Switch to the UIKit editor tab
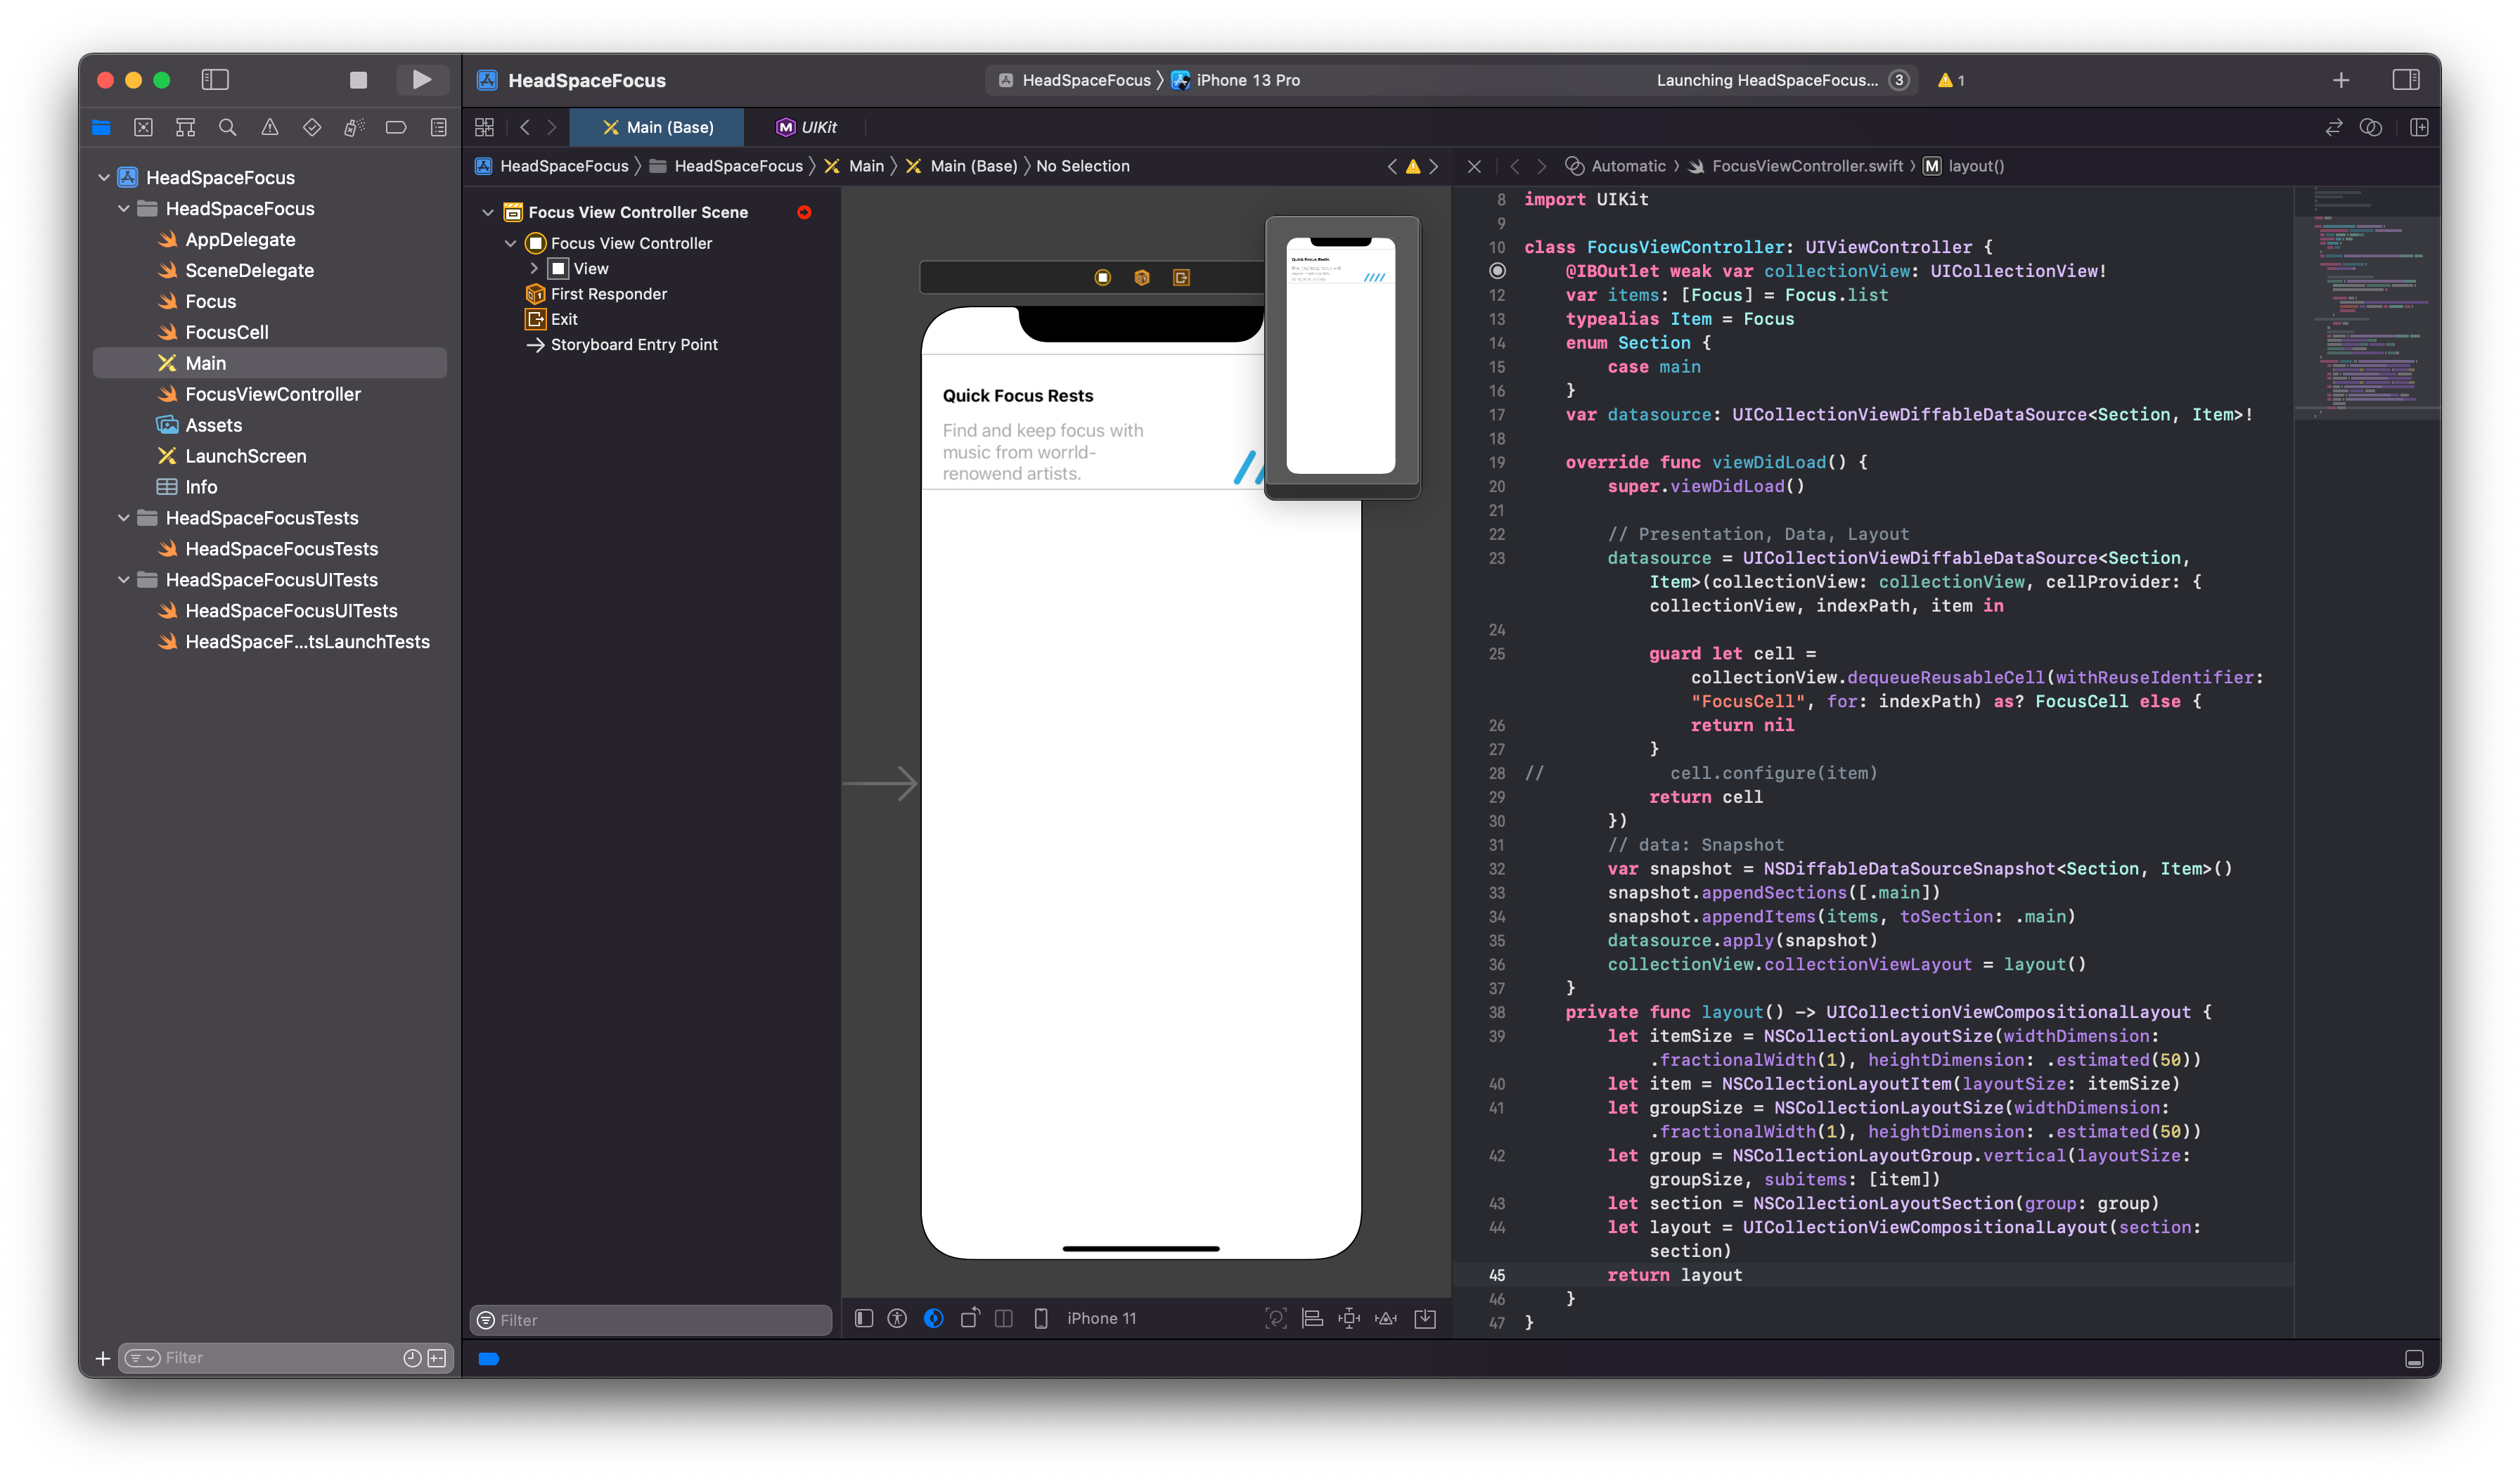 point(806,127)
